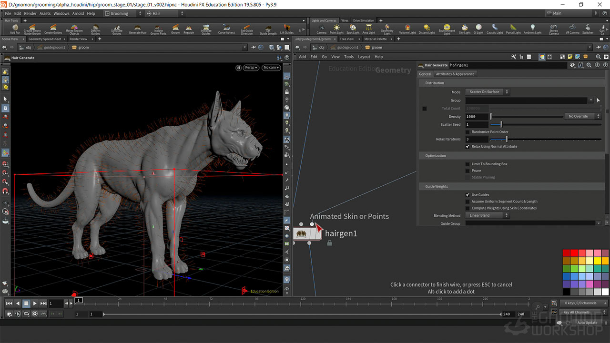Enable Limit To Bounding Box option
This screenshot has height=343, width=610.
(x=468, y=164)
